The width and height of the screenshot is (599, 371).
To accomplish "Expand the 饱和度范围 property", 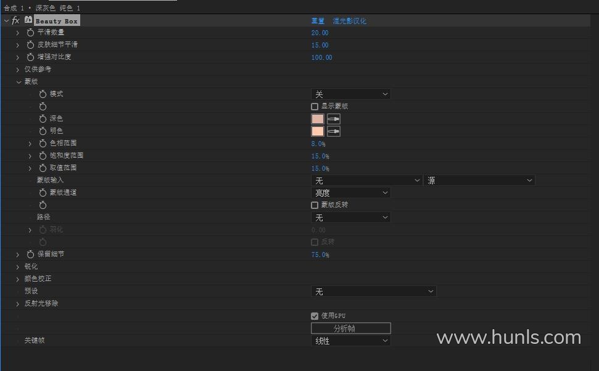I will point(30,156).
